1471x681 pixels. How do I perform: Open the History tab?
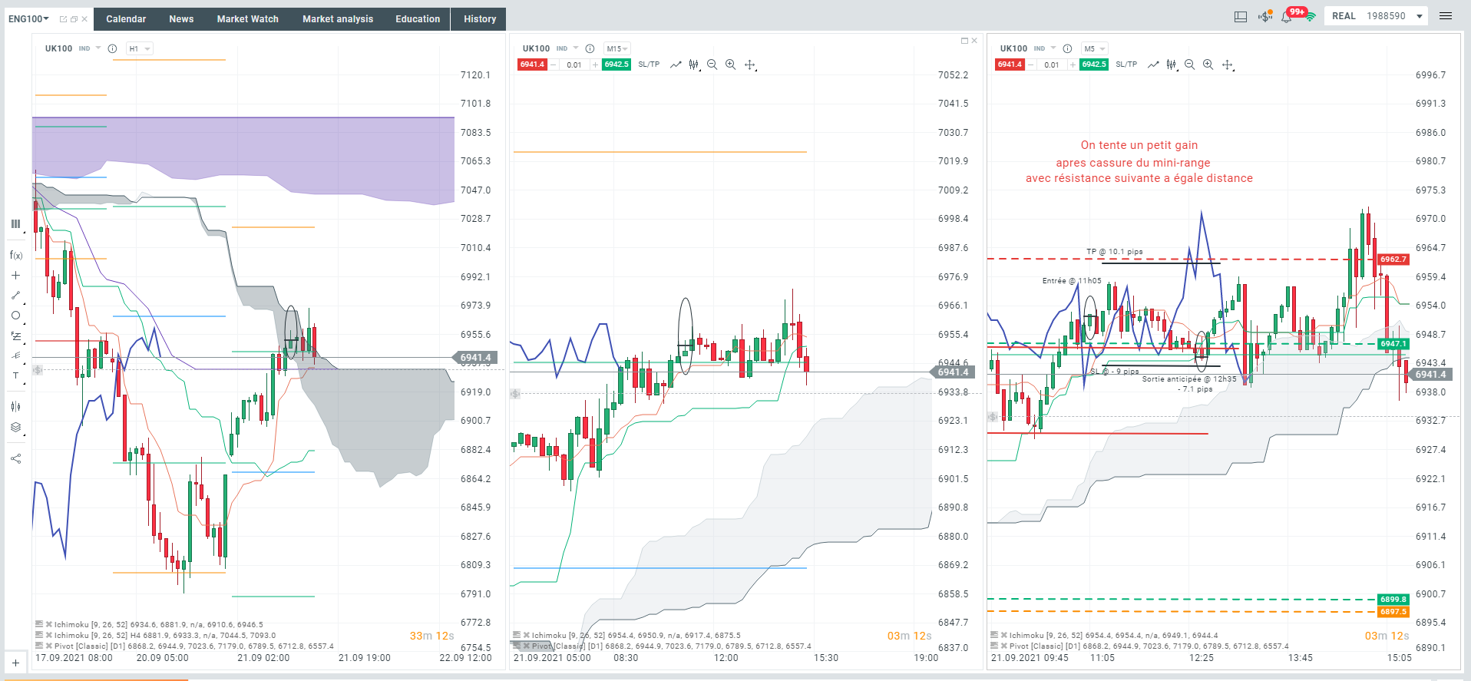pos(480,18)
